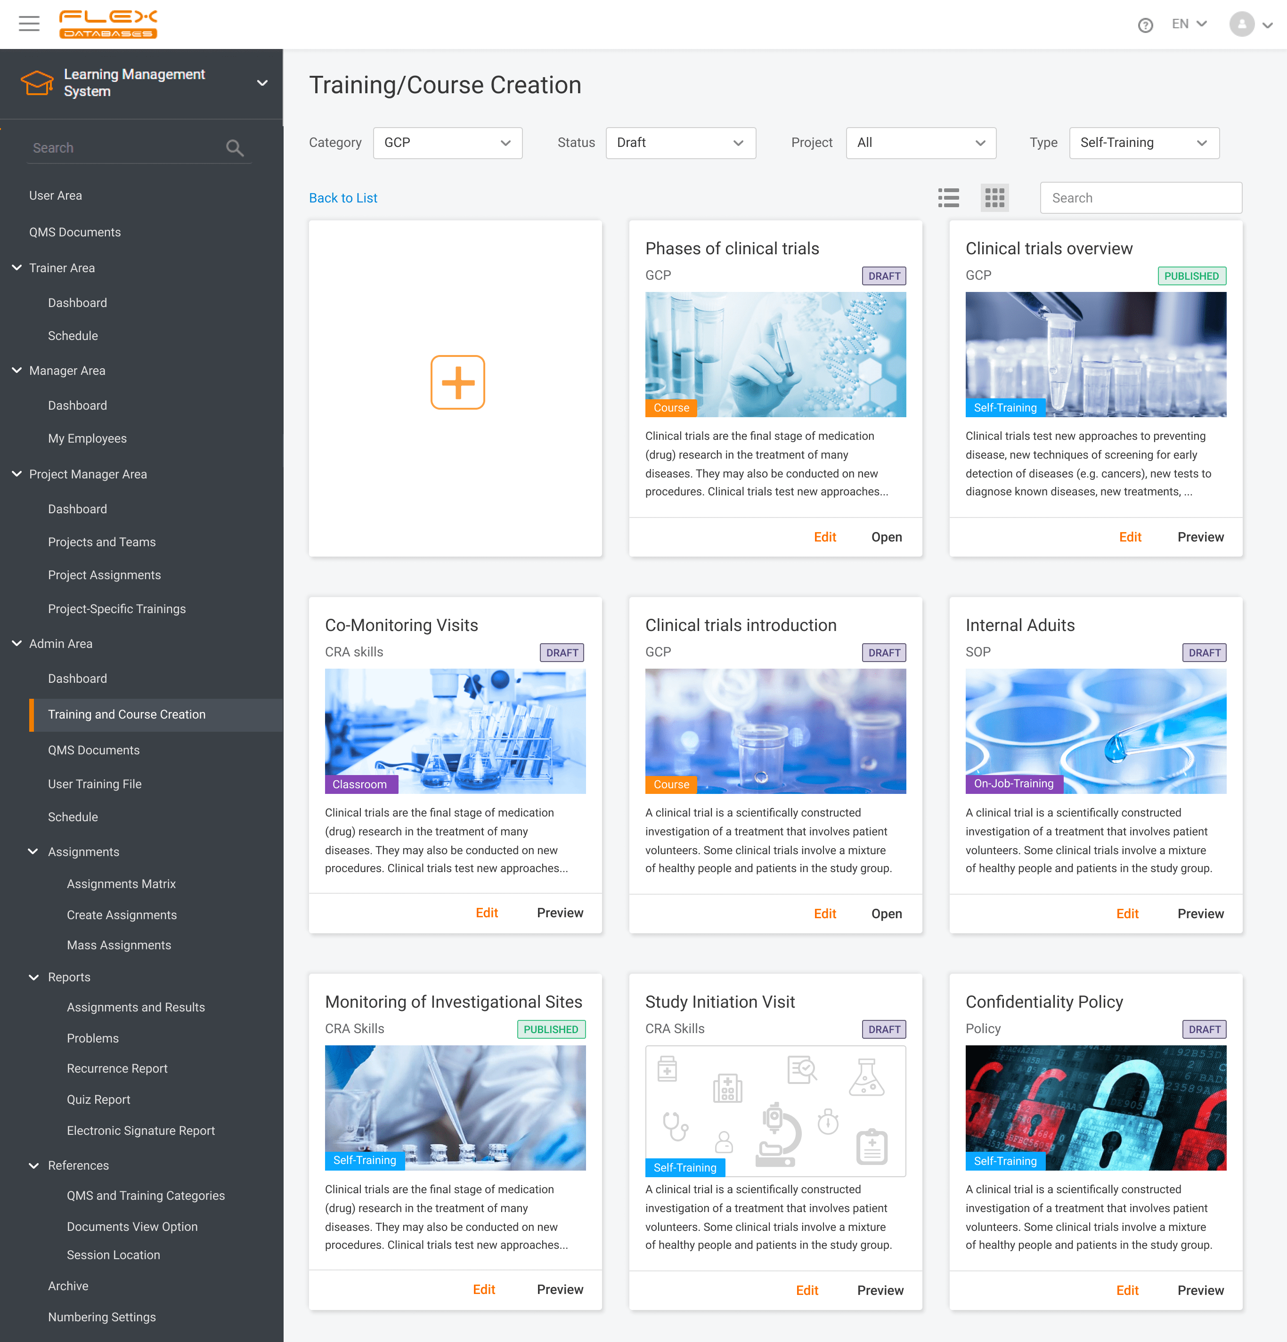
Task: Open the user avatar menu
Action: pyautogui.click(x=1242, y=24)
